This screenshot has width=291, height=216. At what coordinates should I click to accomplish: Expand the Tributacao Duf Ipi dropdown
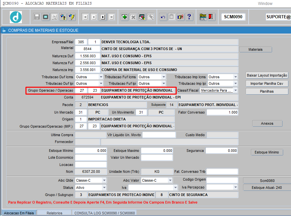click(101, 83)
